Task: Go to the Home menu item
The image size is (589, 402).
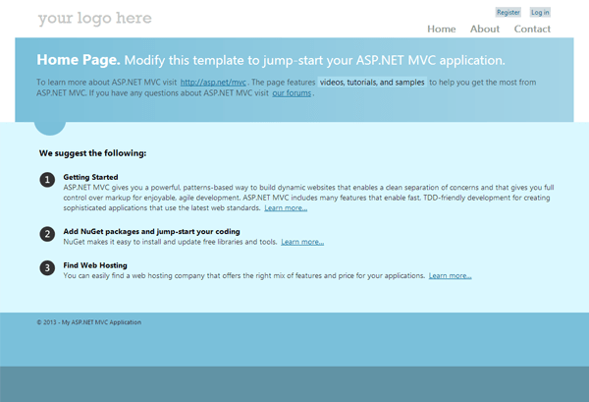Action: [x=442, y=29]
